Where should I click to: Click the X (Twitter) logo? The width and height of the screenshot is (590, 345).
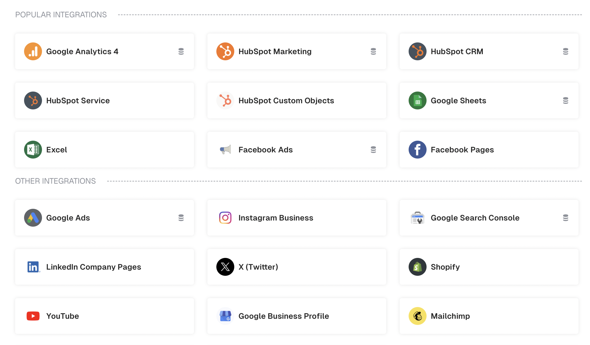(x=225, y=267)
